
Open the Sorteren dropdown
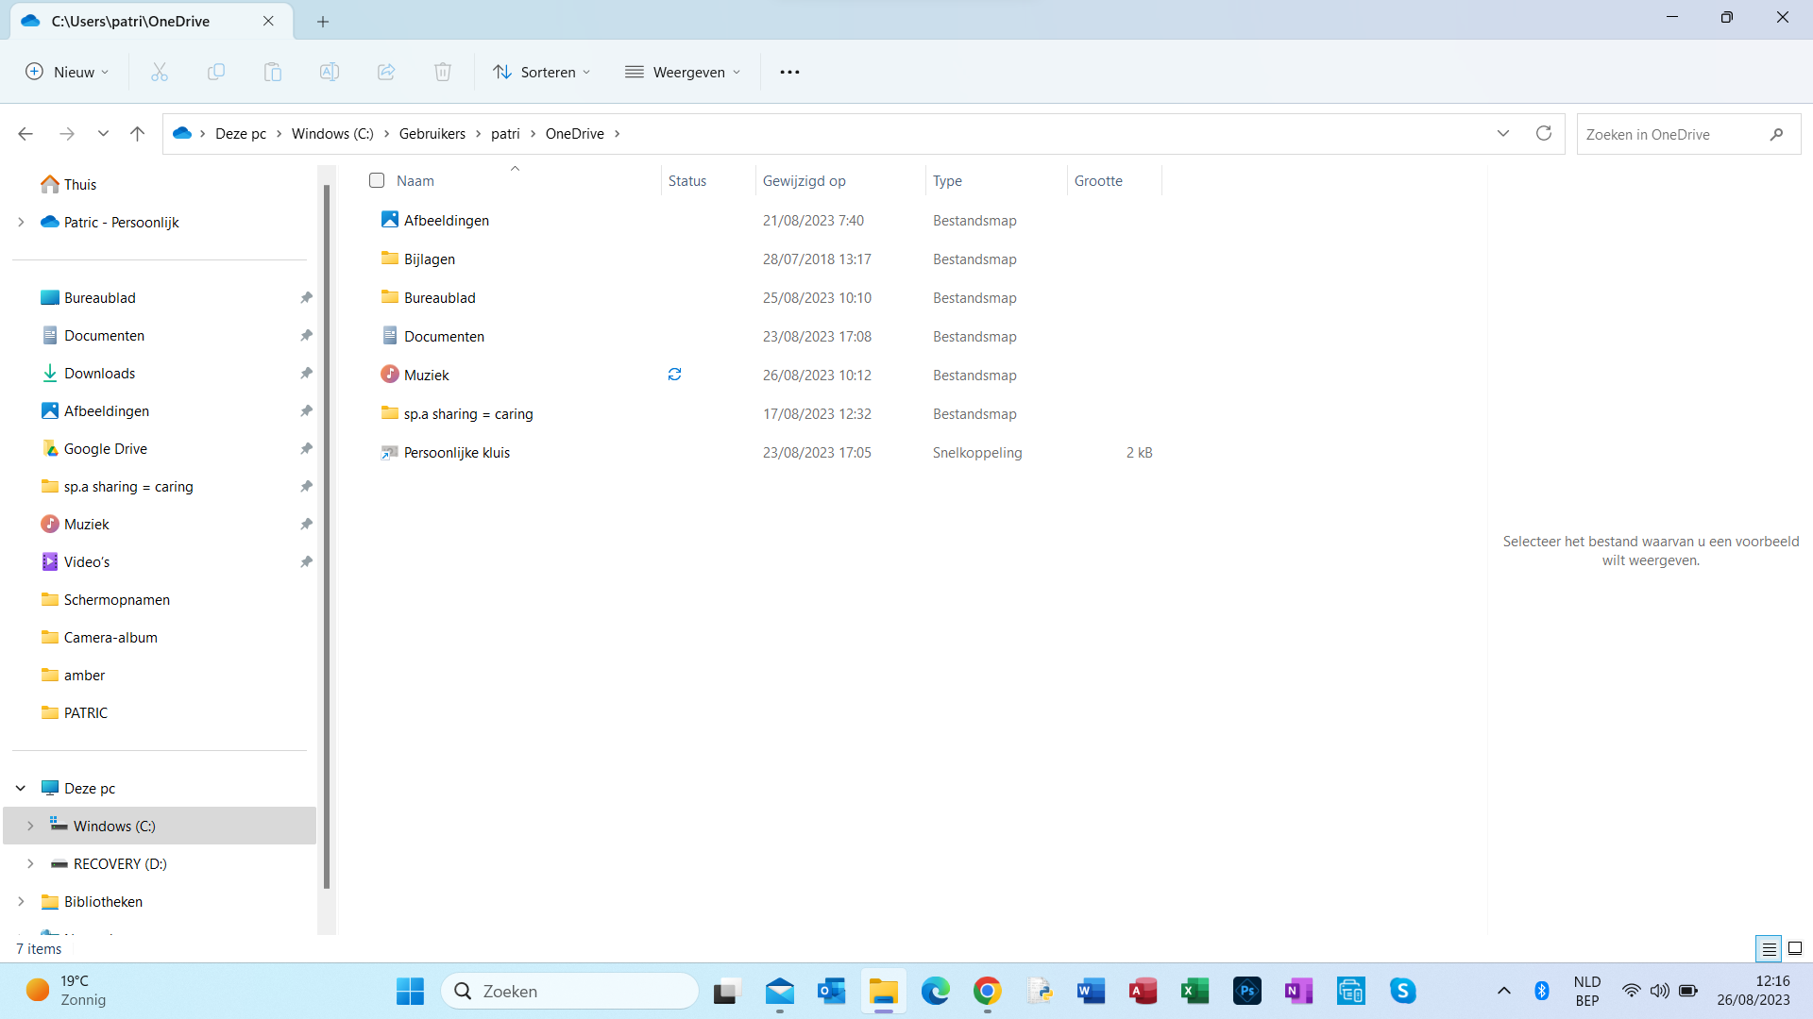pos(542,72)
